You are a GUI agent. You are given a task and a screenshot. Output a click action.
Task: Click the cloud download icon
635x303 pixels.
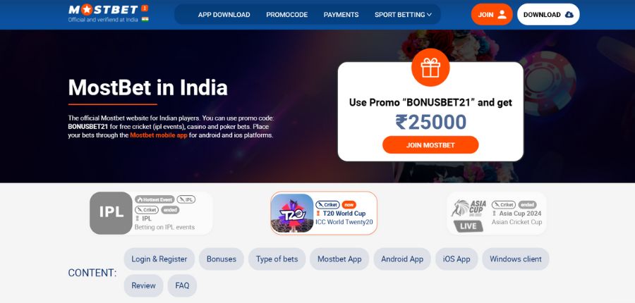tap(569, 15)
